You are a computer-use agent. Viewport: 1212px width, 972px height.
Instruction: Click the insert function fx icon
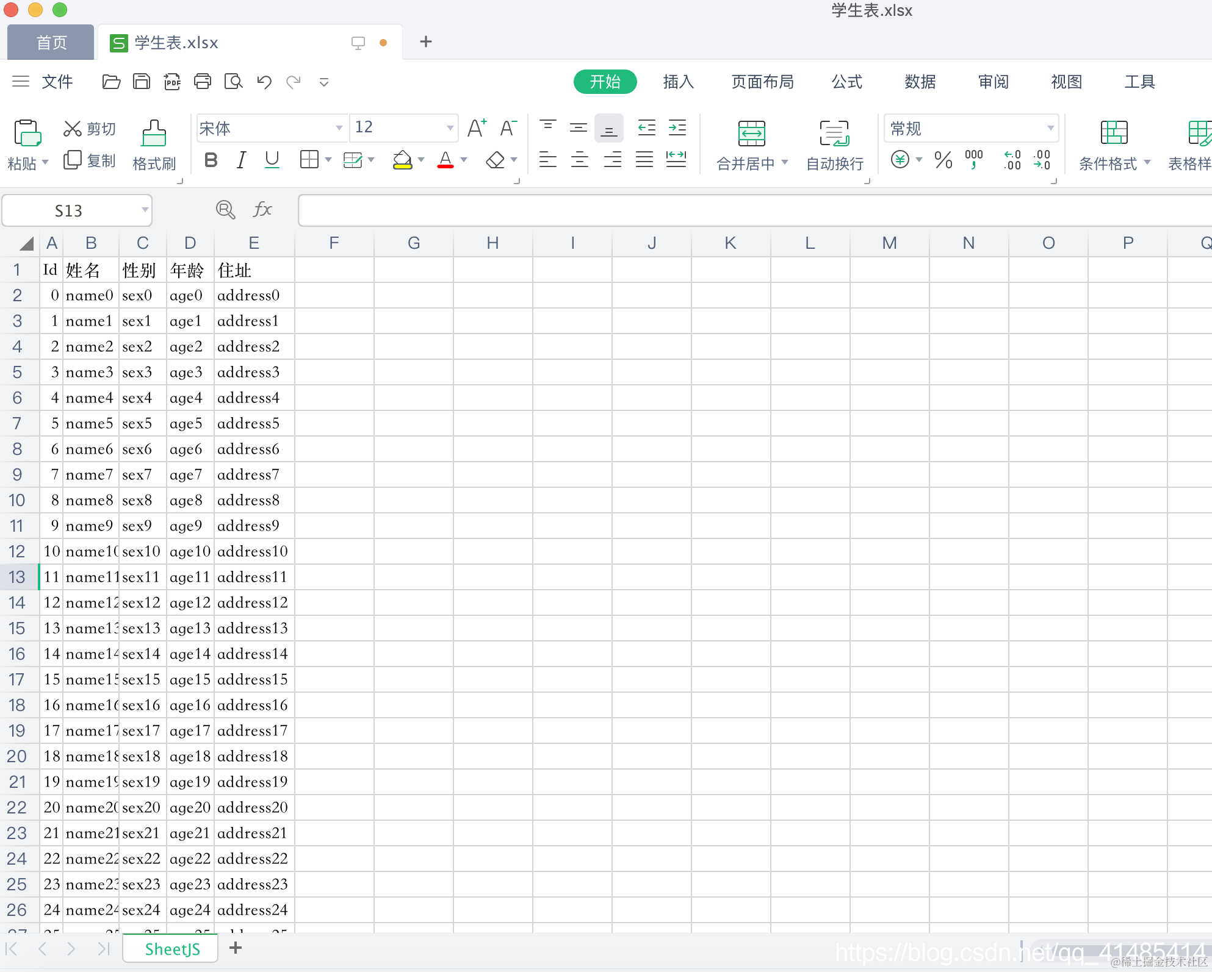262,210
